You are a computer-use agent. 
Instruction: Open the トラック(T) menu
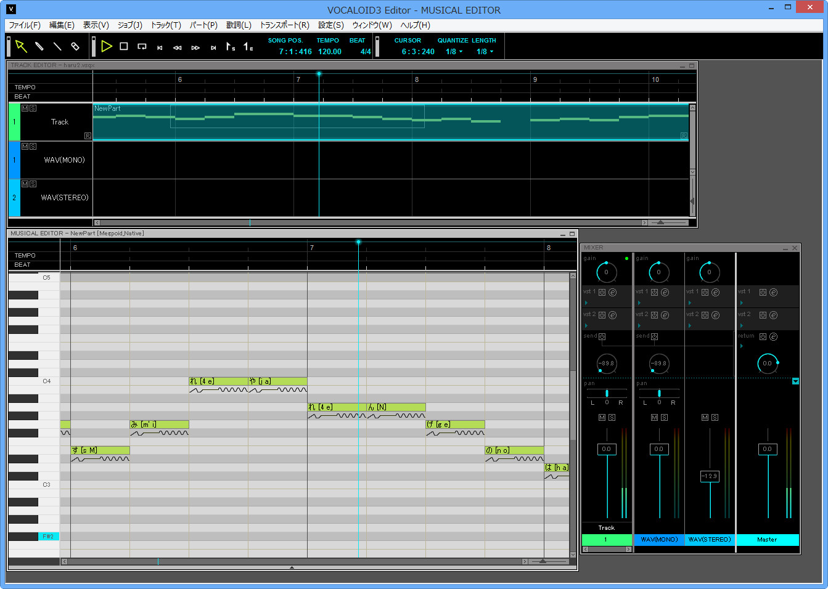click(x=166, y=25)
